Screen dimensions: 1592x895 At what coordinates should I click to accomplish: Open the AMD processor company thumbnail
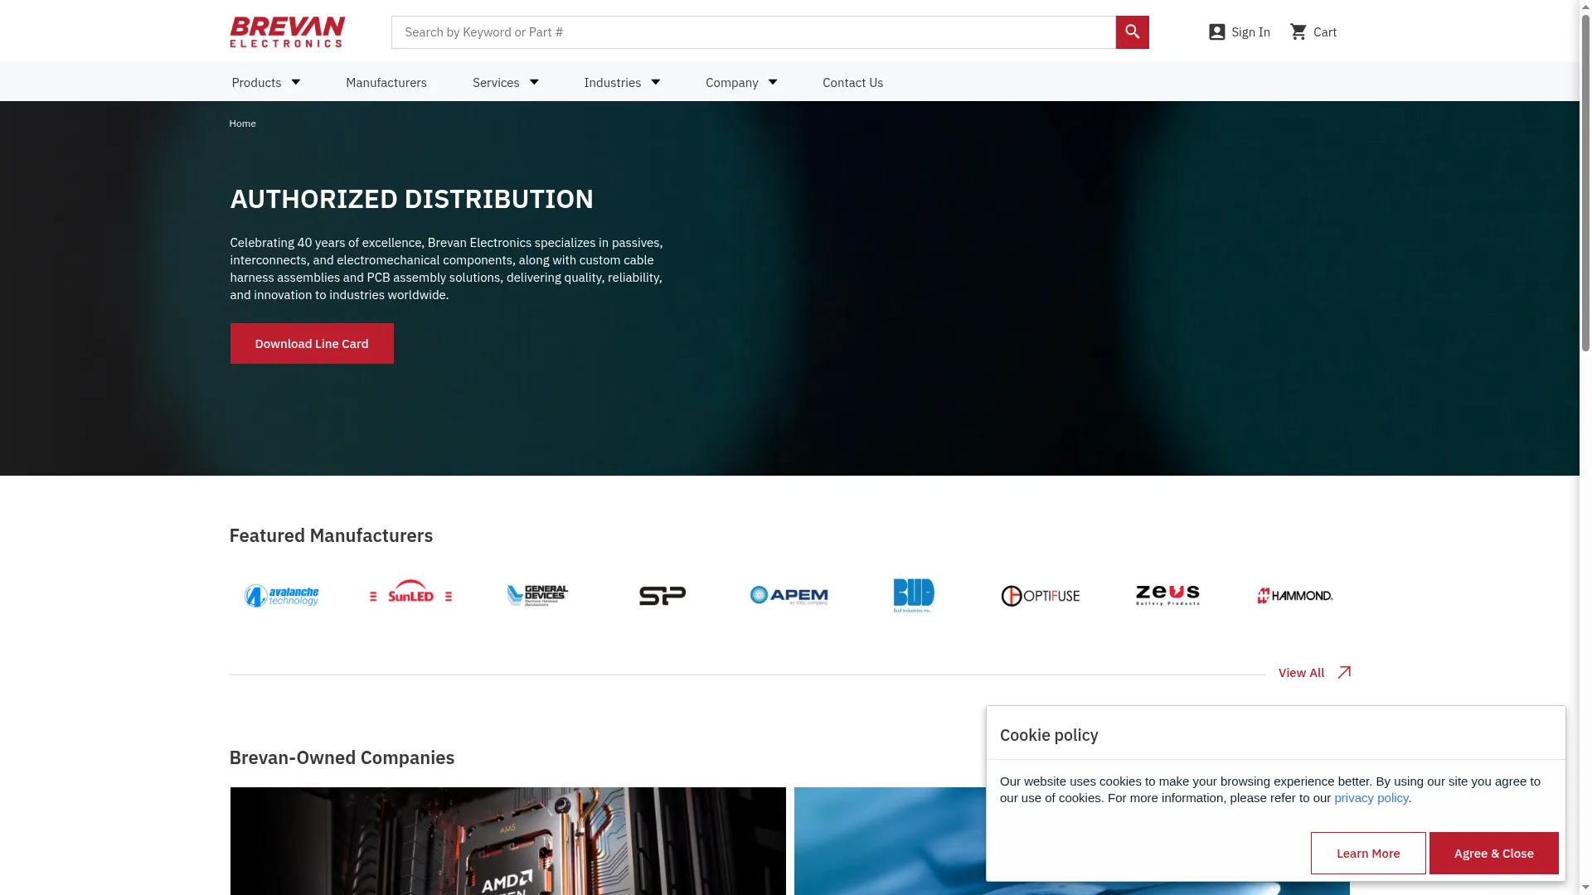coord(507,841)
